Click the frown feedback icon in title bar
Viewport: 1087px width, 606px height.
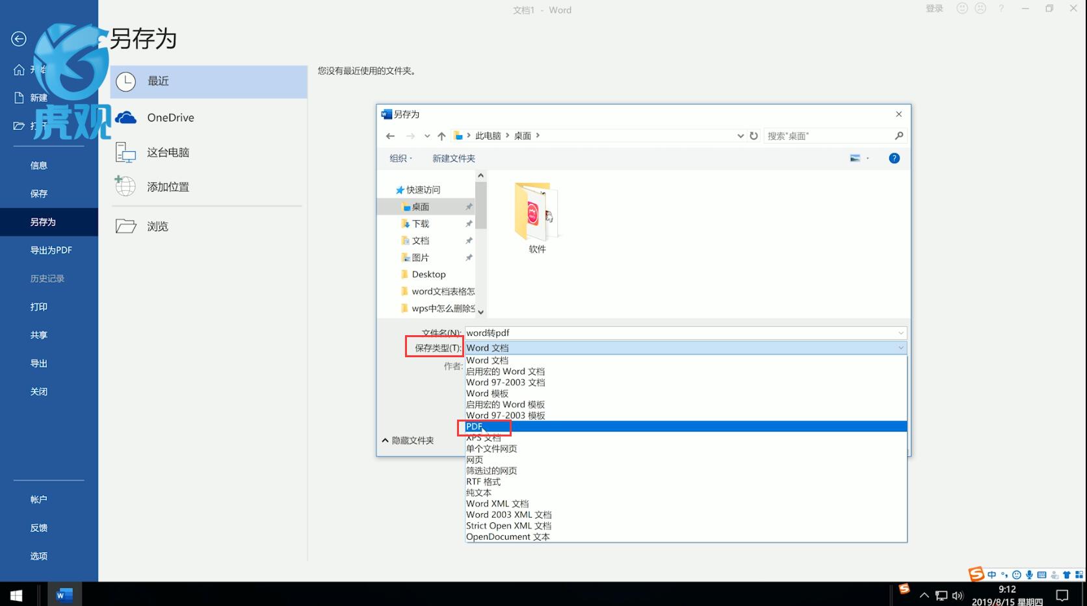tap(980, 8)
